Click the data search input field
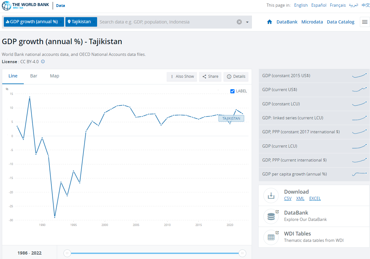Viewport: 370px width, 259px height. pos(165,22)
